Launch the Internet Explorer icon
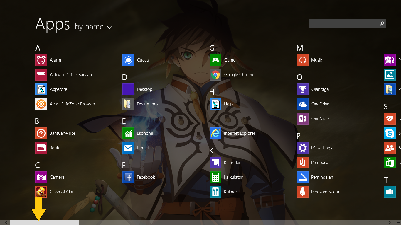This screenshot has height=225, width=401. pyautogui.click(x=215, y=133)
